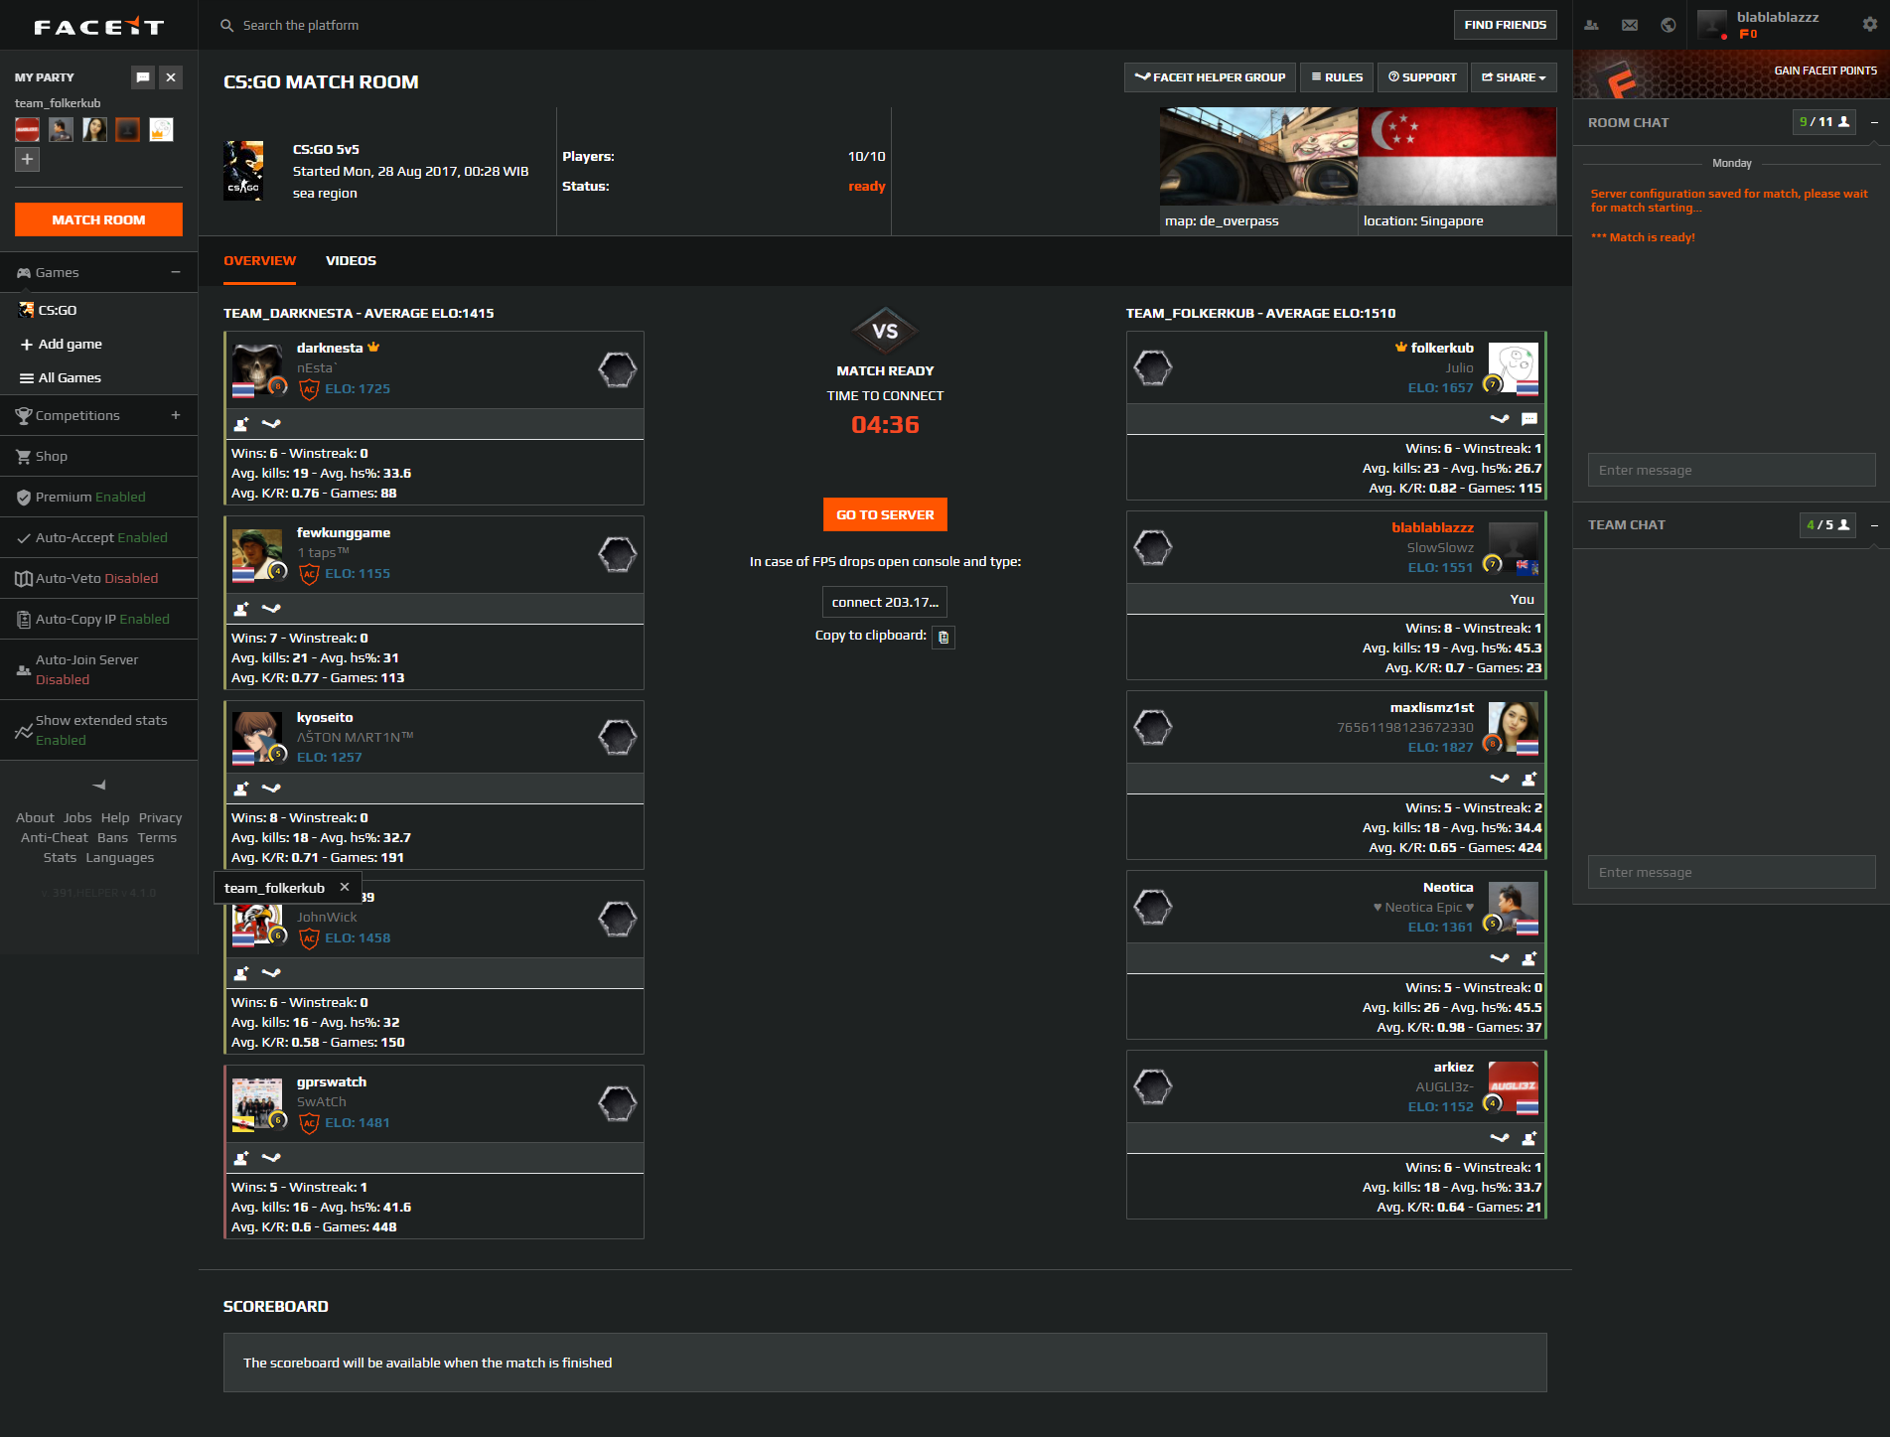The height and width of the screenshot is (1437, 1890).
Task: Toggle the Premium setting
Action: pyautogui.click(x=99, y=497)
